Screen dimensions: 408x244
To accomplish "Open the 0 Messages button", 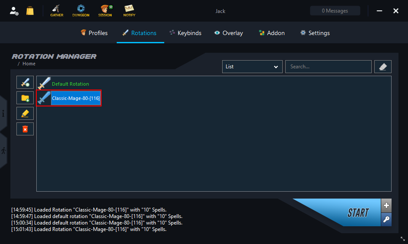I will pos(335,11).
